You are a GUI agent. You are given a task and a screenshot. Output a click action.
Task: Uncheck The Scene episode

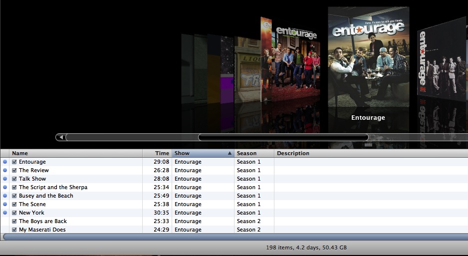click(14, 205)
